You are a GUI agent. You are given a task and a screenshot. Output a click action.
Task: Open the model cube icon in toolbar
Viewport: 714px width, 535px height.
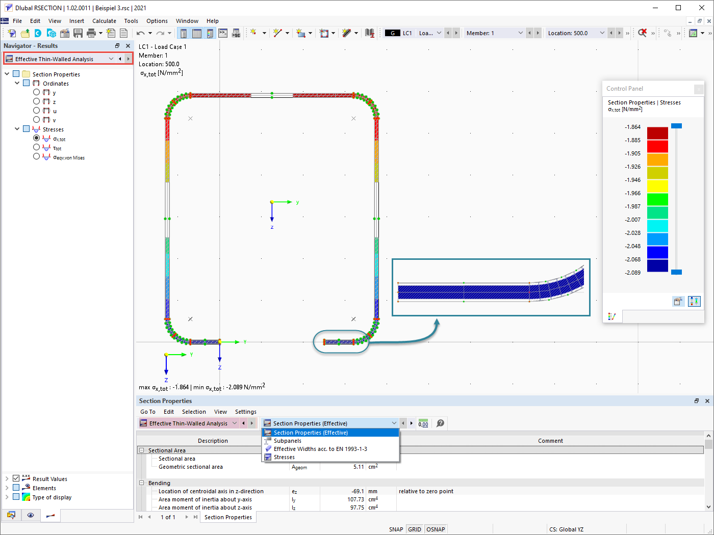pyautogui.click(x=52, y=33)
